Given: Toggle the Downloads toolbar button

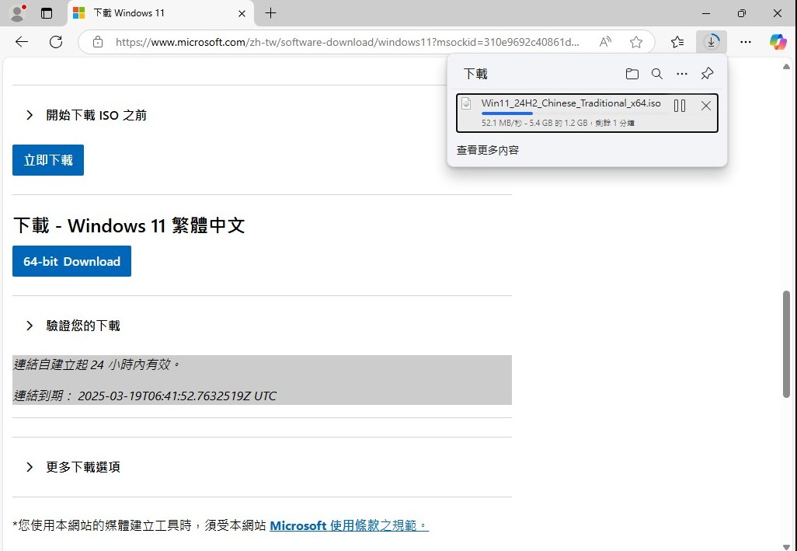Looking at the screenshot, I should pos(711,42).
